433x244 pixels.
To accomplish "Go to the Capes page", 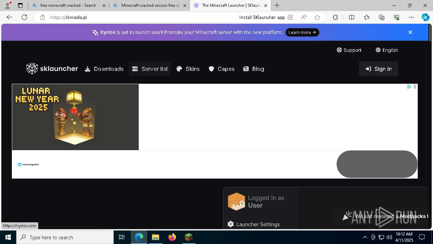I will [222, 69].
